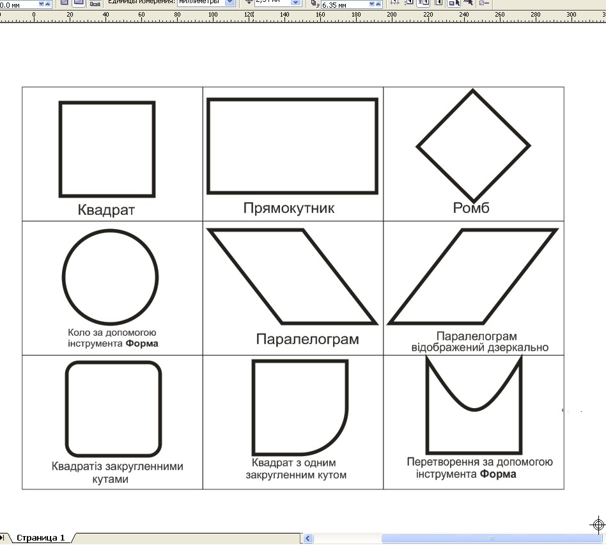Select the circle shape outline
This screenshot has height=545, width=606.
pos(110,277)
